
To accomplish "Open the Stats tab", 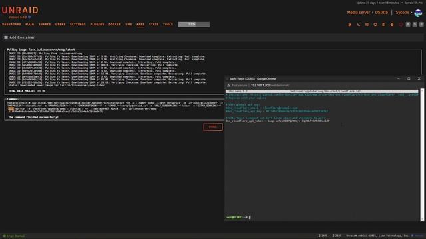I will [x=154, y=25].
